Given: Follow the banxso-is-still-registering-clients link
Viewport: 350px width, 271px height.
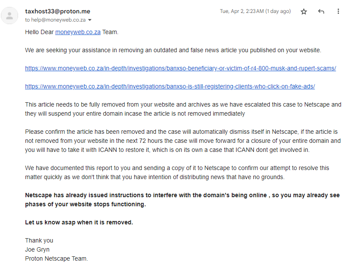Looking at the screenshot, I should click(170, 86).
